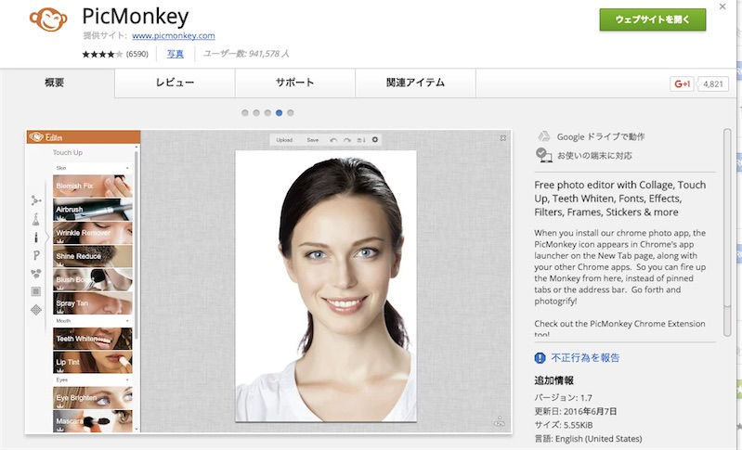Click the fullscreen icon in editor corner
The image size is (742, 450).
pos(502,138)
